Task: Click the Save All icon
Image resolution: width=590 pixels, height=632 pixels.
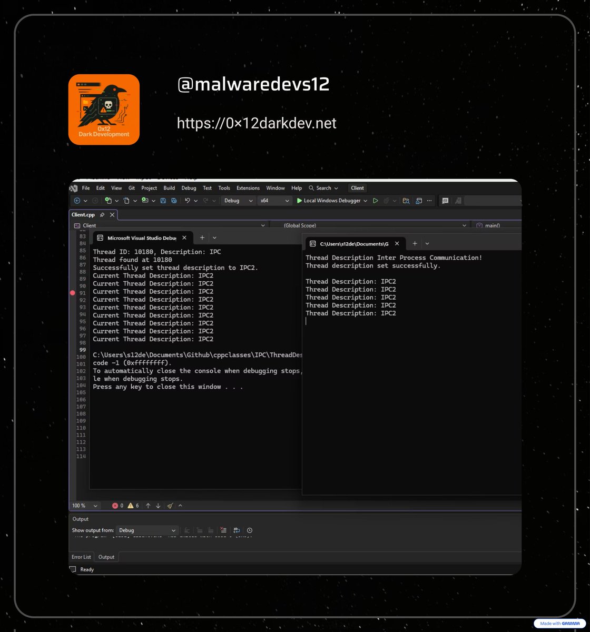Action: 174,201
